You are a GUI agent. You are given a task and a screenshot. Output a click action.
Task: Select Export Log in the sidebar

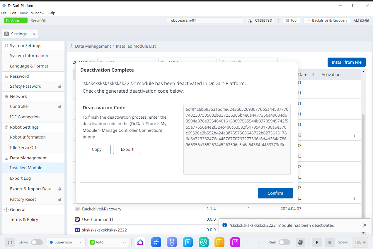click(20, 178)
